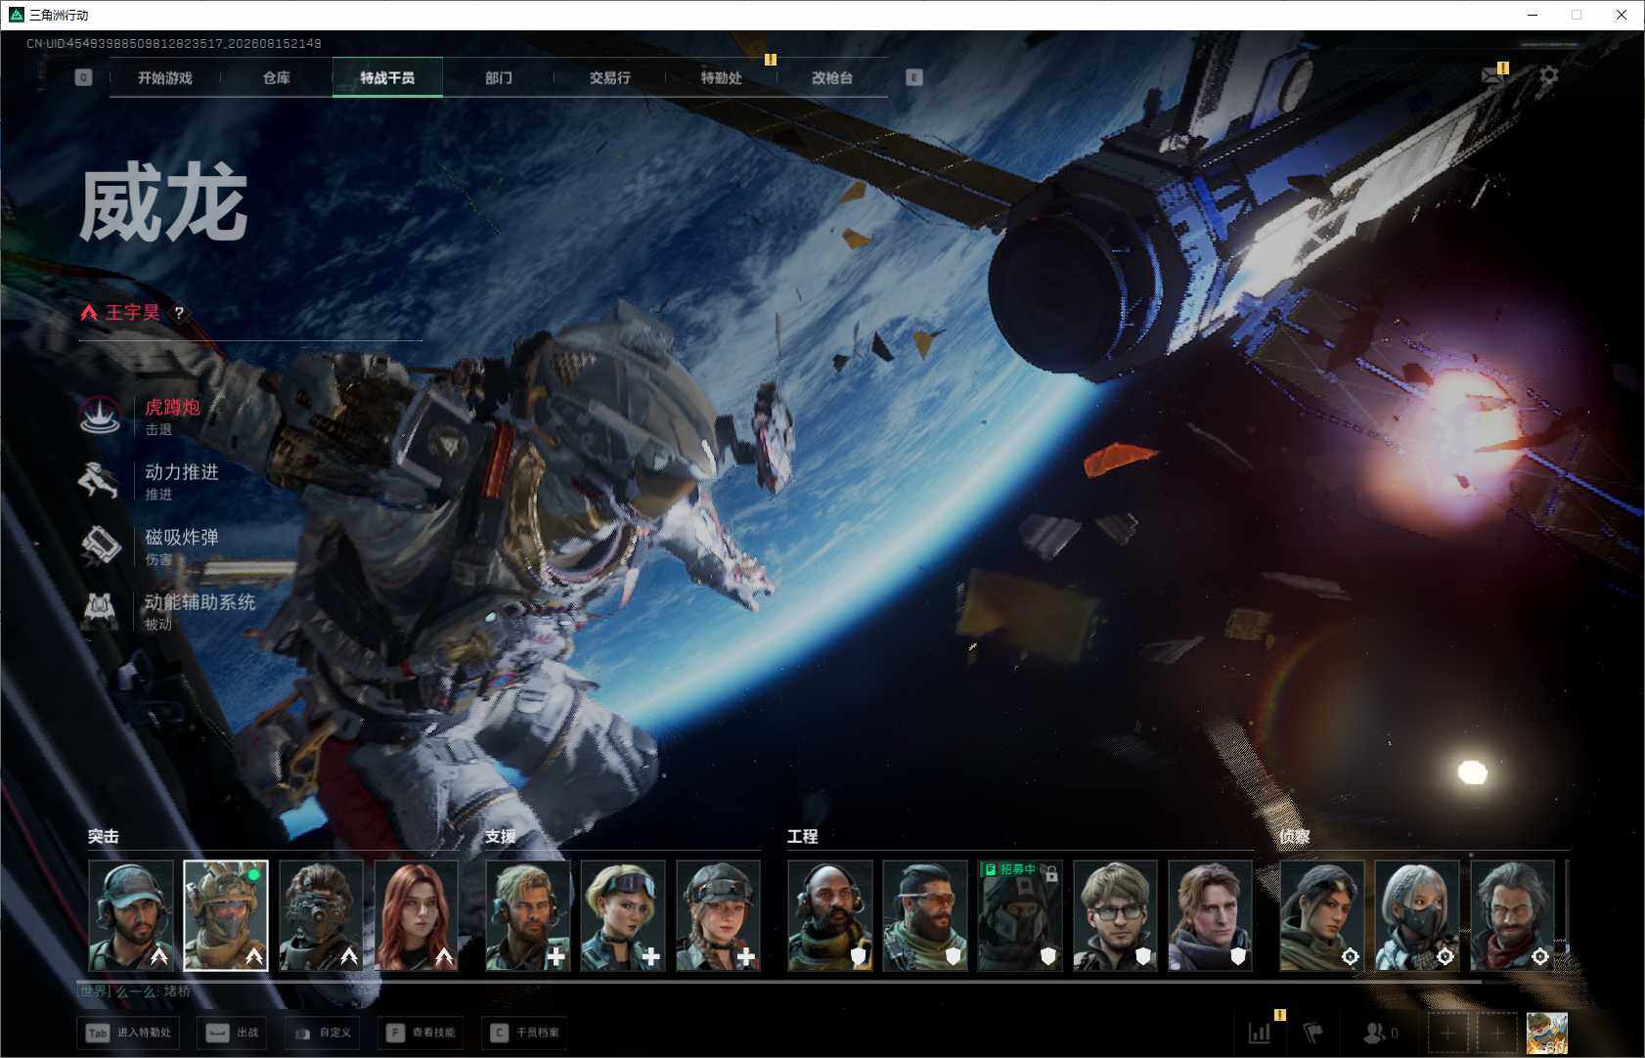
Task: Click the world chat message line
Action: pyautogui.click(x=135, y=992)
